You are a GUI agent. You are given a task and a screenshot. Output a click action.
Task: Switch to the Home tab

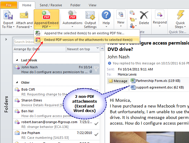coord(27,5)
